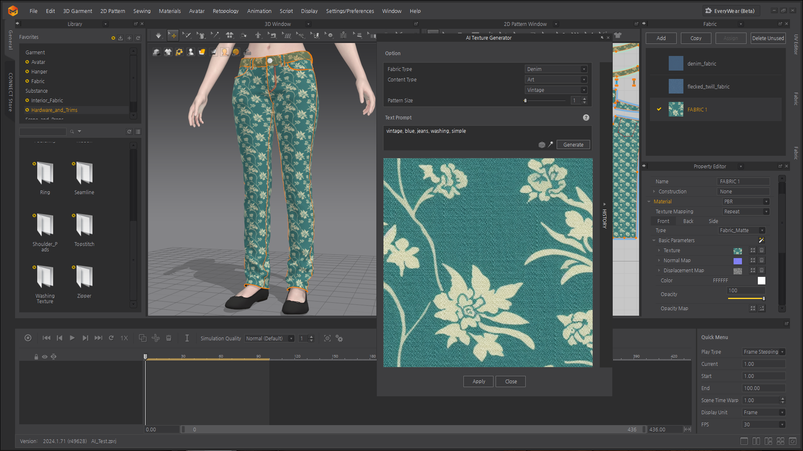Click the scissors cut keyframe icon
Viewport: 803px width, 451px height.
pos(156,338)
